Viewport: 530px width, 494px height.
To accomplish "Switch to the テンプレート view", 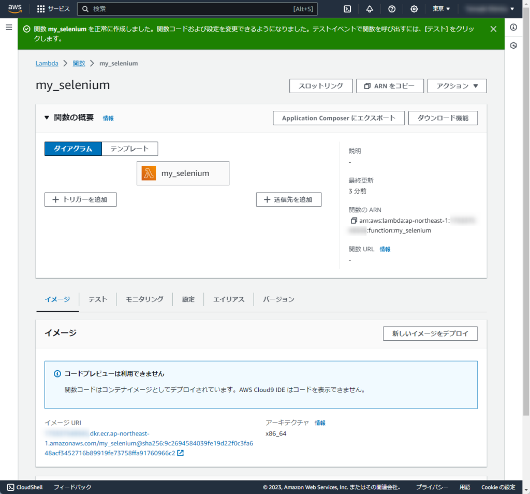I will [x=130, y=149].
